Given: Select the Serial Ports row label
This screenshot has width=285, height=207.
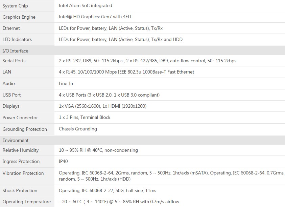Looking at the screenshot, I should pyautogui.click(x=14, y=61).
